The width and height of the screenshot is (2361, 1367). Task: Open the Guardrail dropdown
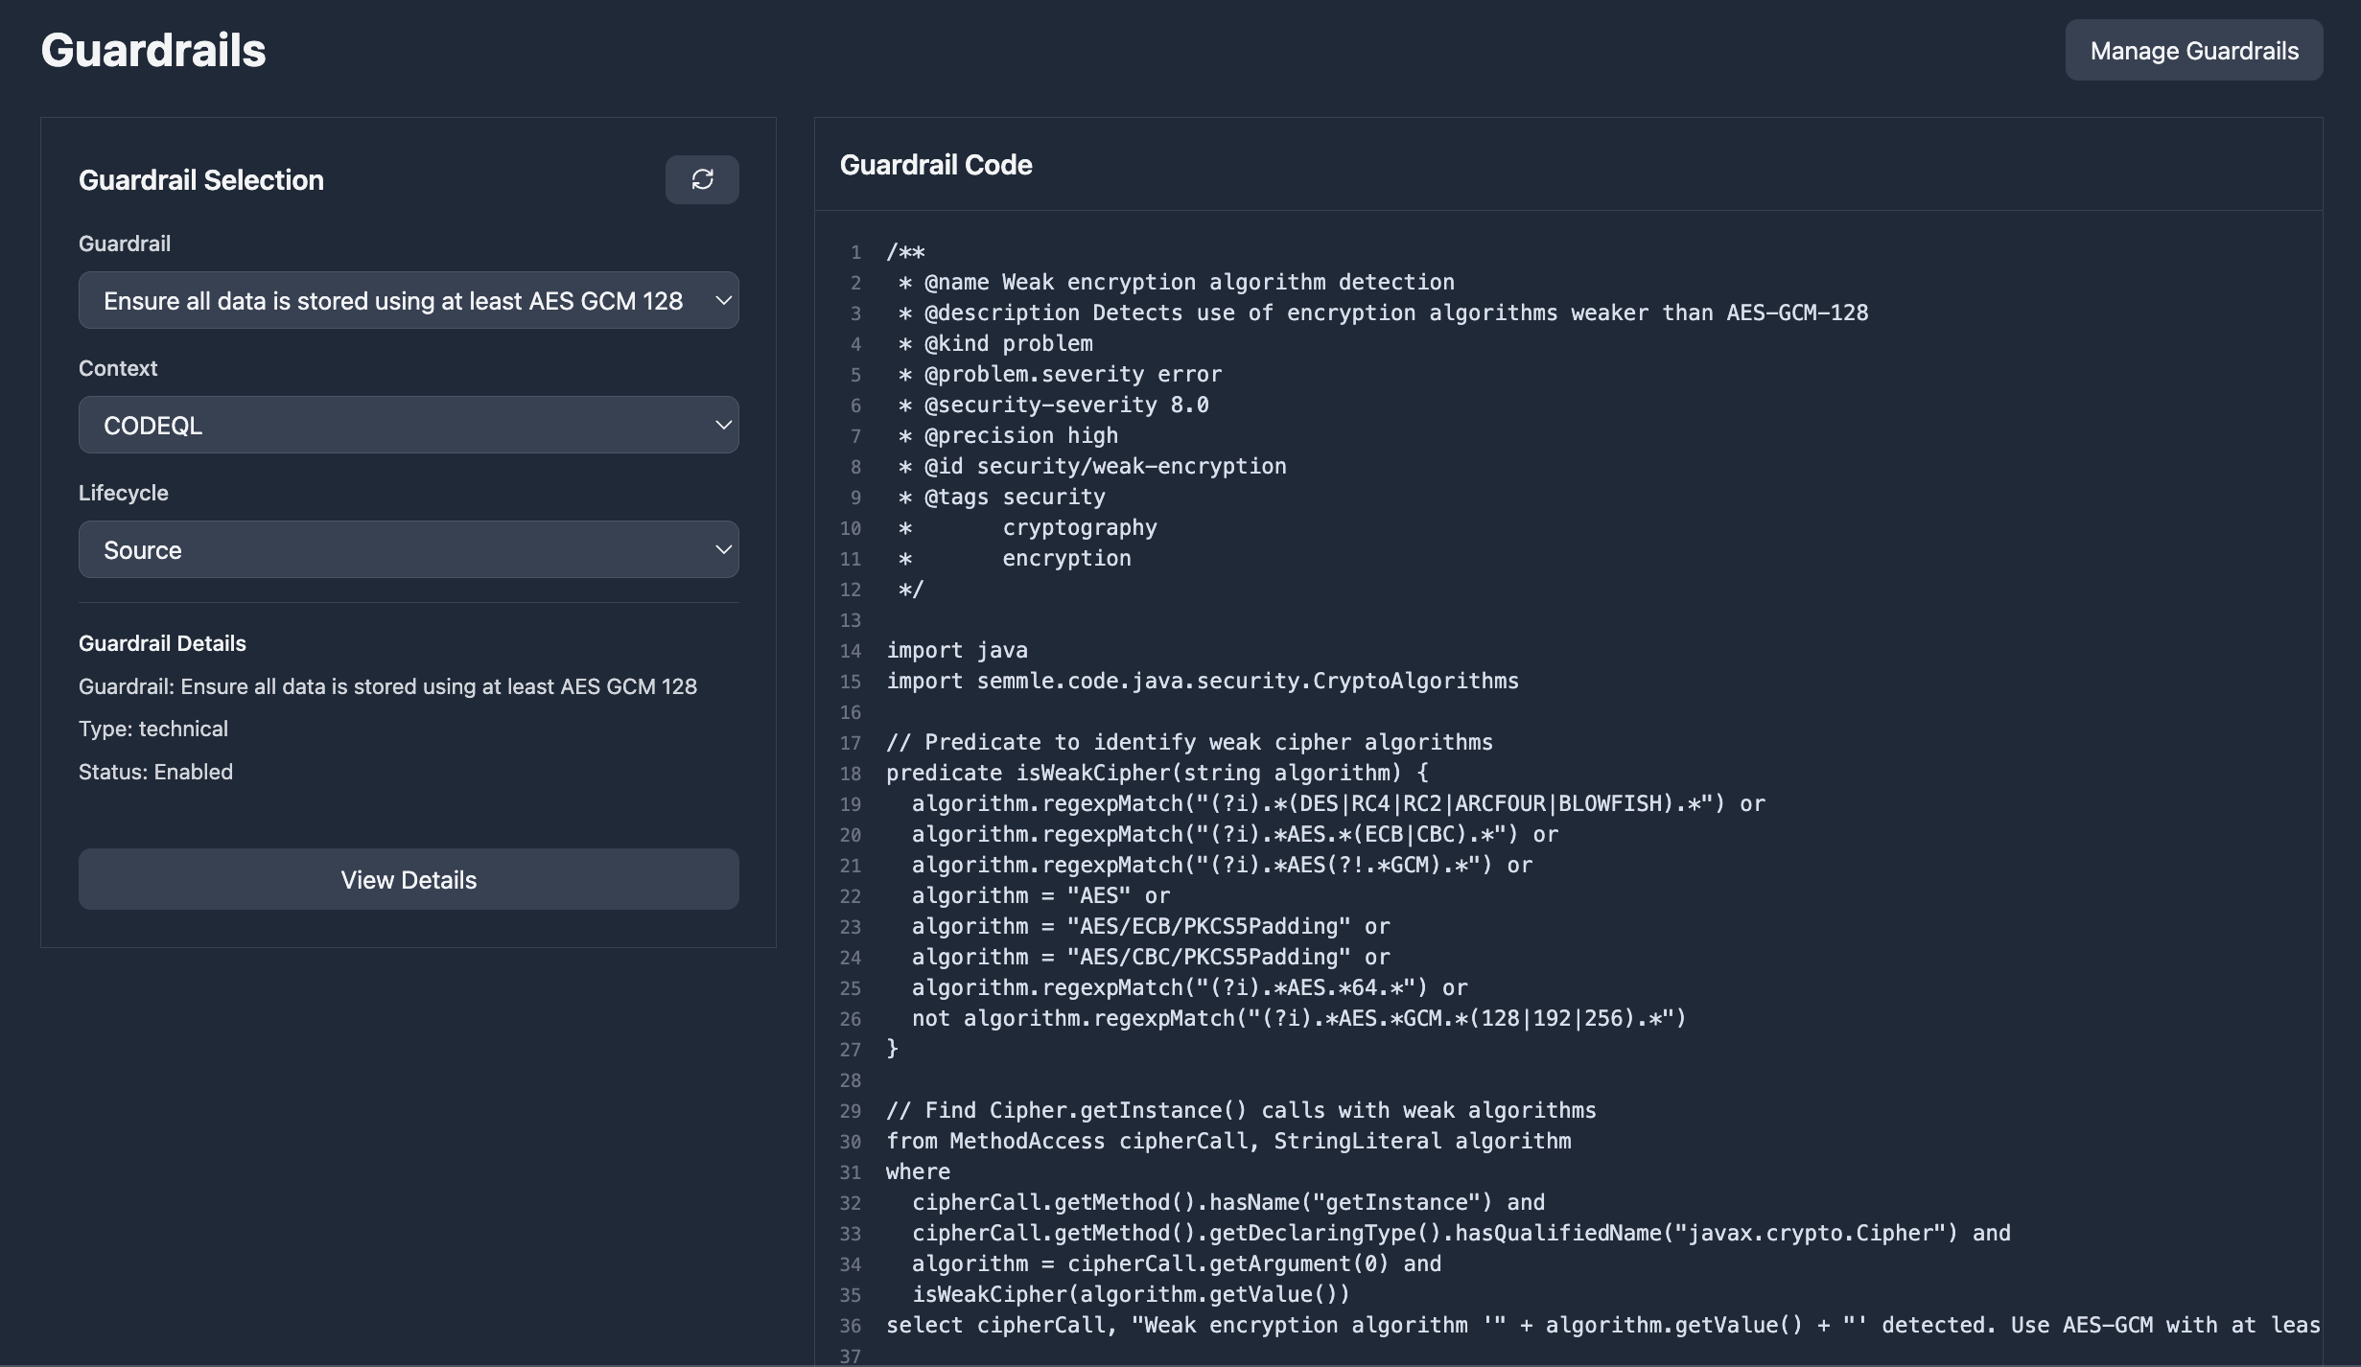(409, 300)
